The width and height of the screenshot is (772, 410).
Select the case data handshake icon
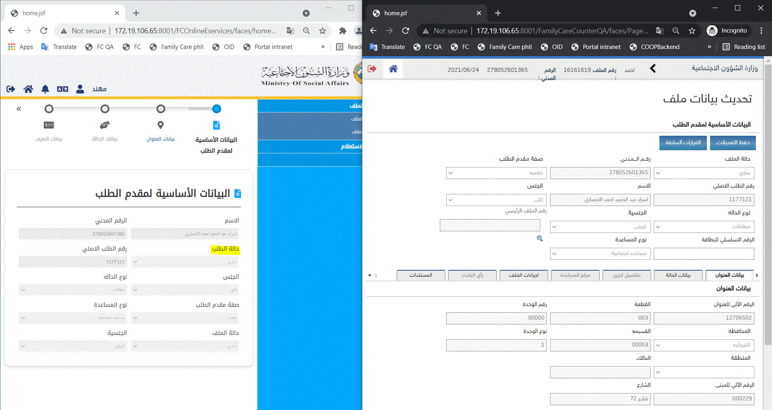105,125
